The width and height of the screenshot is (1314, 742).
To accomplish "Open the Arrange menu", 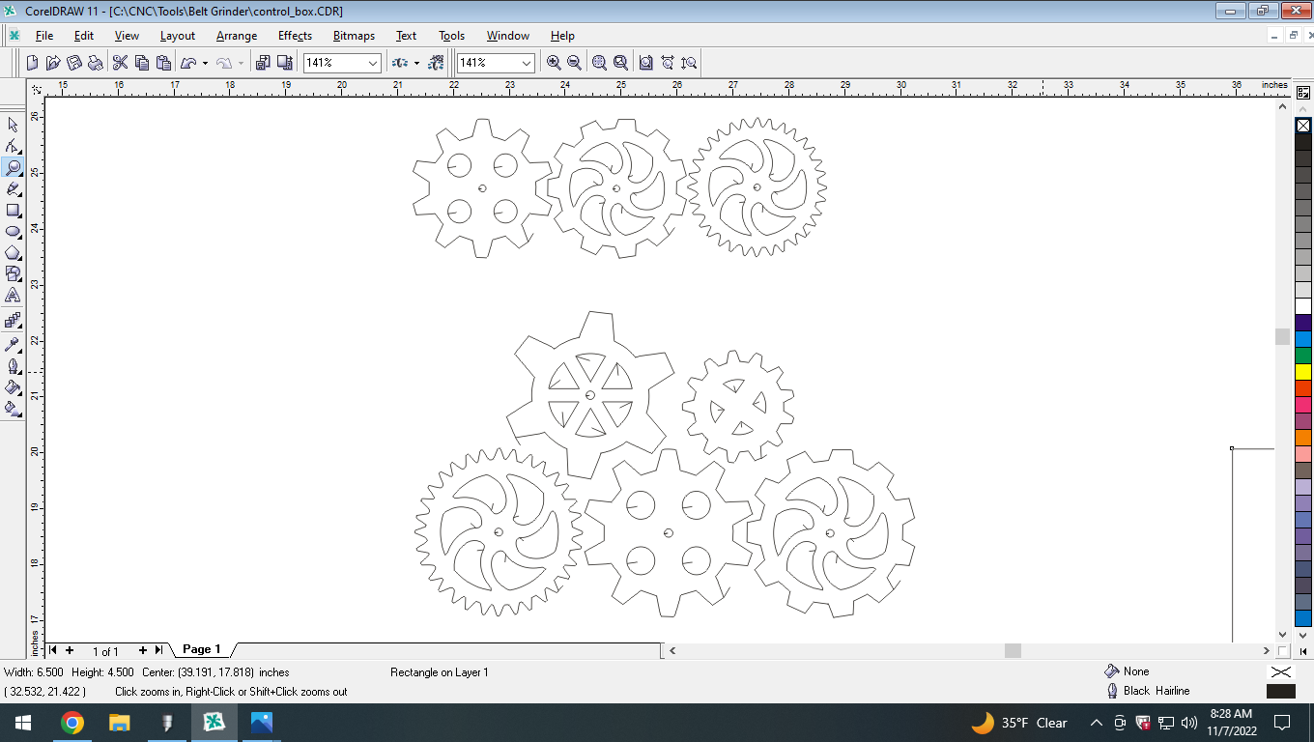I will pos(236,36).
